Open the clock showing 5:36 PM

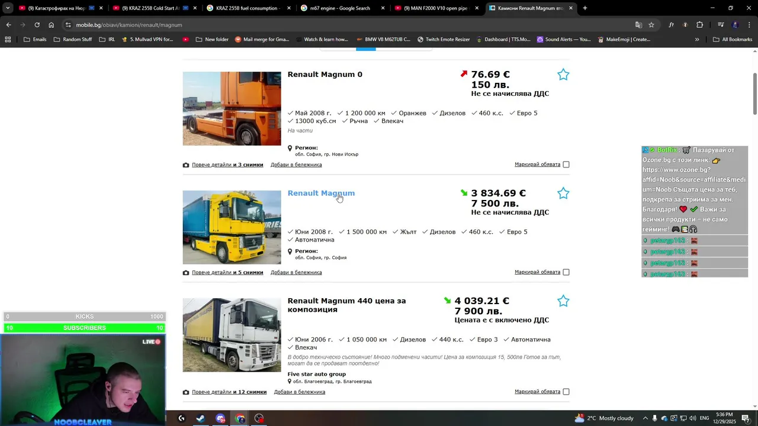pos(724,418)
